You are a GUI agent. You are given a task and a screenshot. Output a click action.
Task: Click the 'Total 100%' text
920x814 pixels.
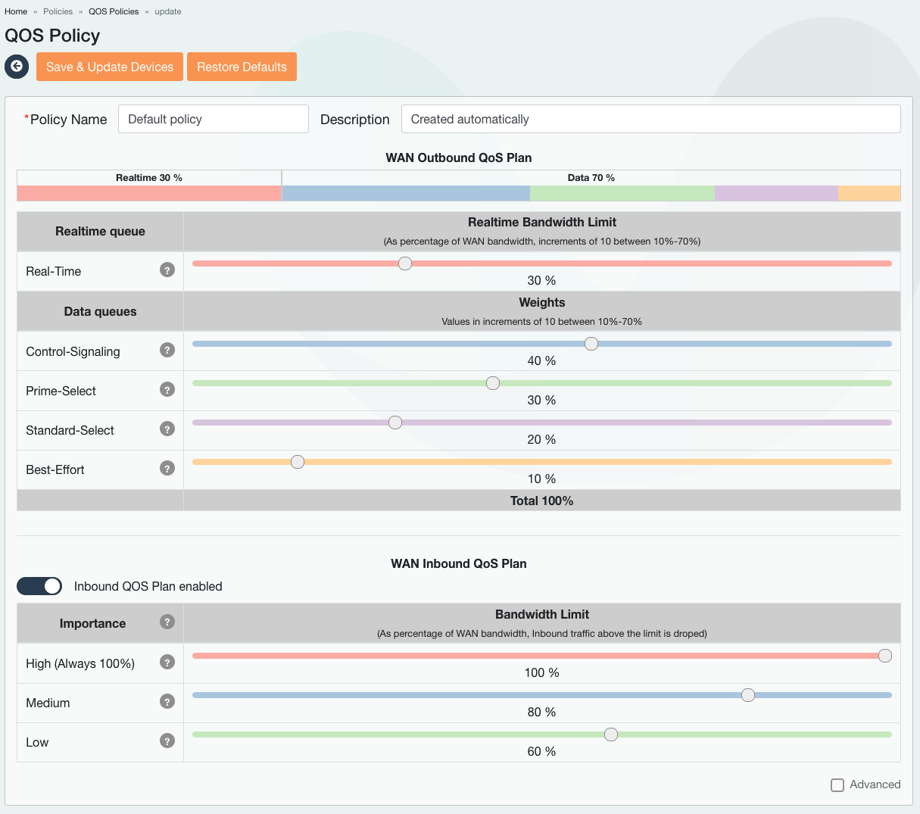[x=542, y=501]
